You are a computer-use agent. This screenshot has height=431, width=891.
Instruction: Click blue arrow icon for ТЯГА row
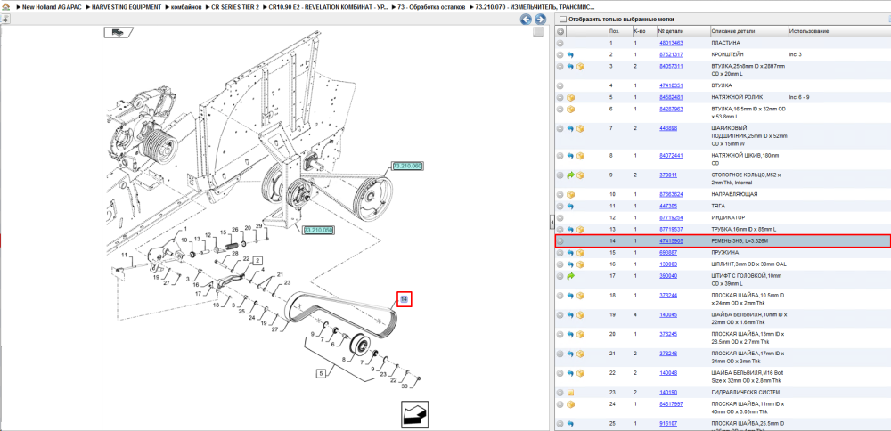pos(570,206)
